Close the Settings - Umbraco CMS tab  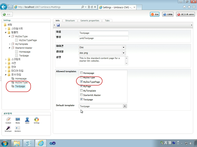134,7
